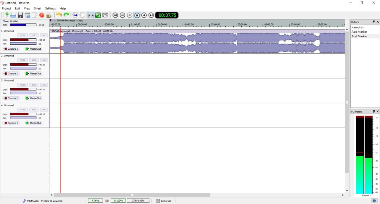Float the VU Meters panel
The width and height of the screenshot is (380, 204).
[x=374, y=112]
